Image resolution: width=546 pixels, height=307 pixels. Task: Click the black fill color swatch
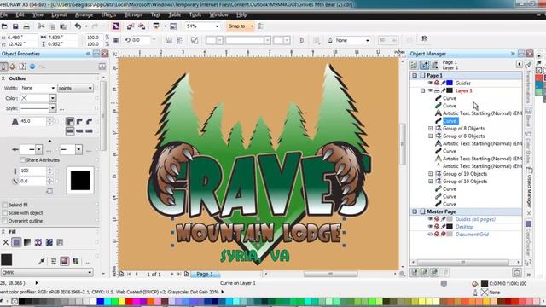[6, 260]
